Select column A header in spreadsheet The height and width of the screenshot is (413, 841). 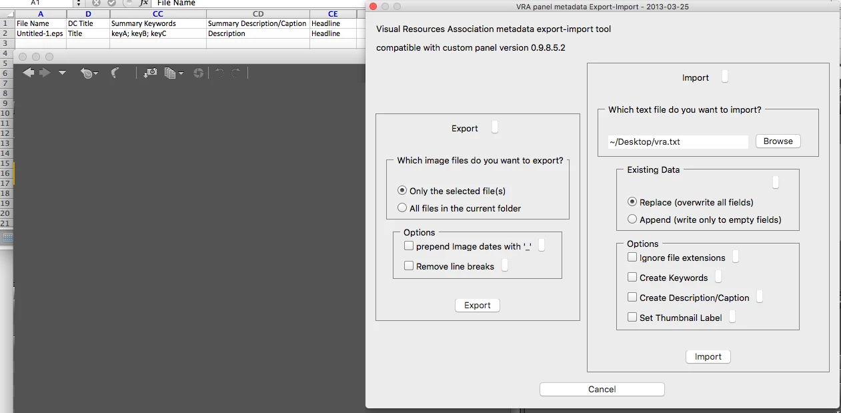pos(41,14)
